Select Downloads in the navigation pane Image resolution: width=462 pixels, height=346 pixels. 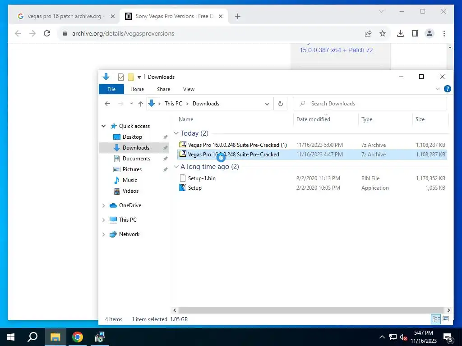[x=136, y=148]
